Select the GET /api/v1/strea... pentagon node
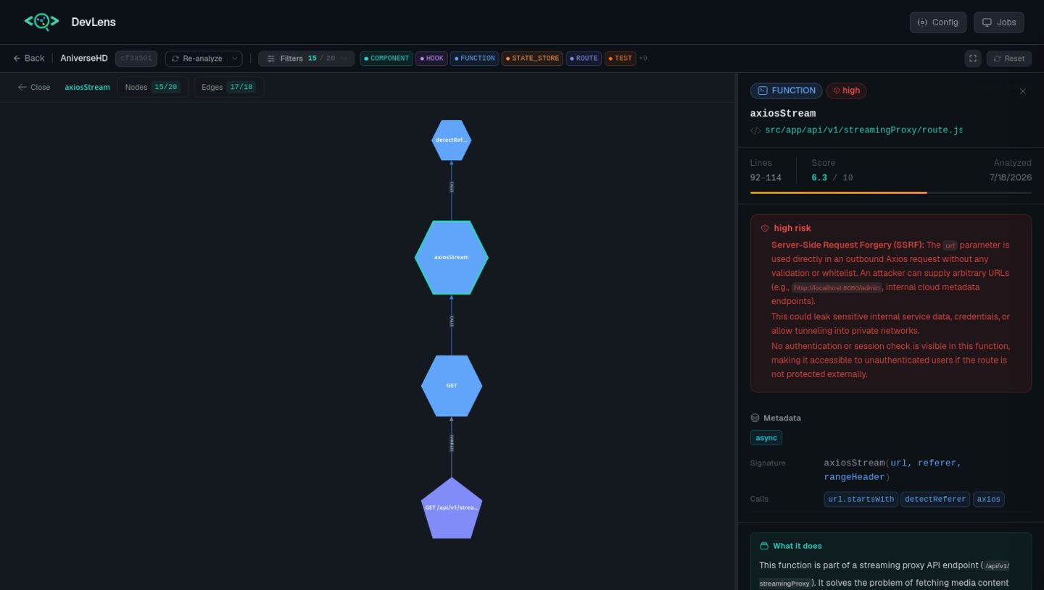 [452, 507]
